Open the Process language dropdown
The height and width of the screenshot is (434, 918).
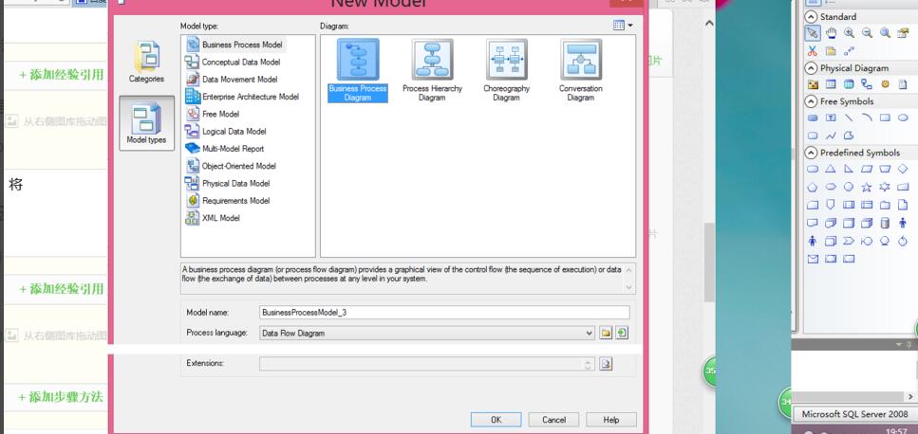(590, 334)
